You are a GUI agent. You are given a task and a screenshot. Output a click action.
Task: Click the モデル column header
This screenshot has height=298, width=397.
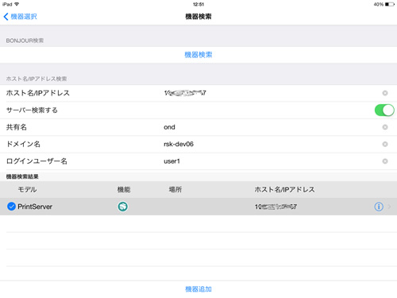[x=27, y=189]
